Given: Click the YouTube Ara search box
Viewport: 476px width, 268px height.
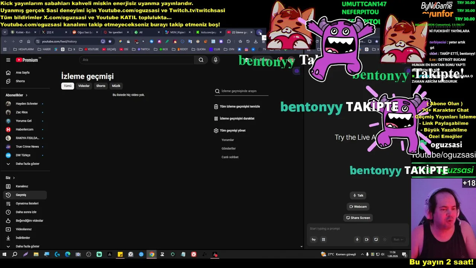Looking at the screenshot, I should [x=137, y=60].
